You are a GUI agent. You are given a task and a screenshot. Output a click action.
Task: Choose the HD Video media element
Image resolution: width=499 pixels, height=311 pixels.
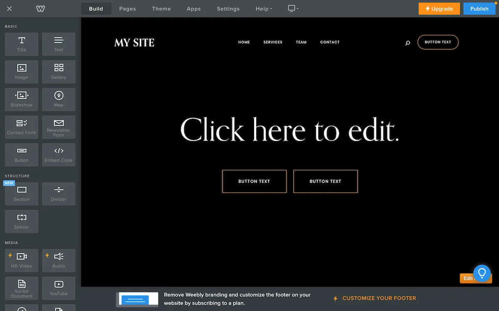[22, 260]
